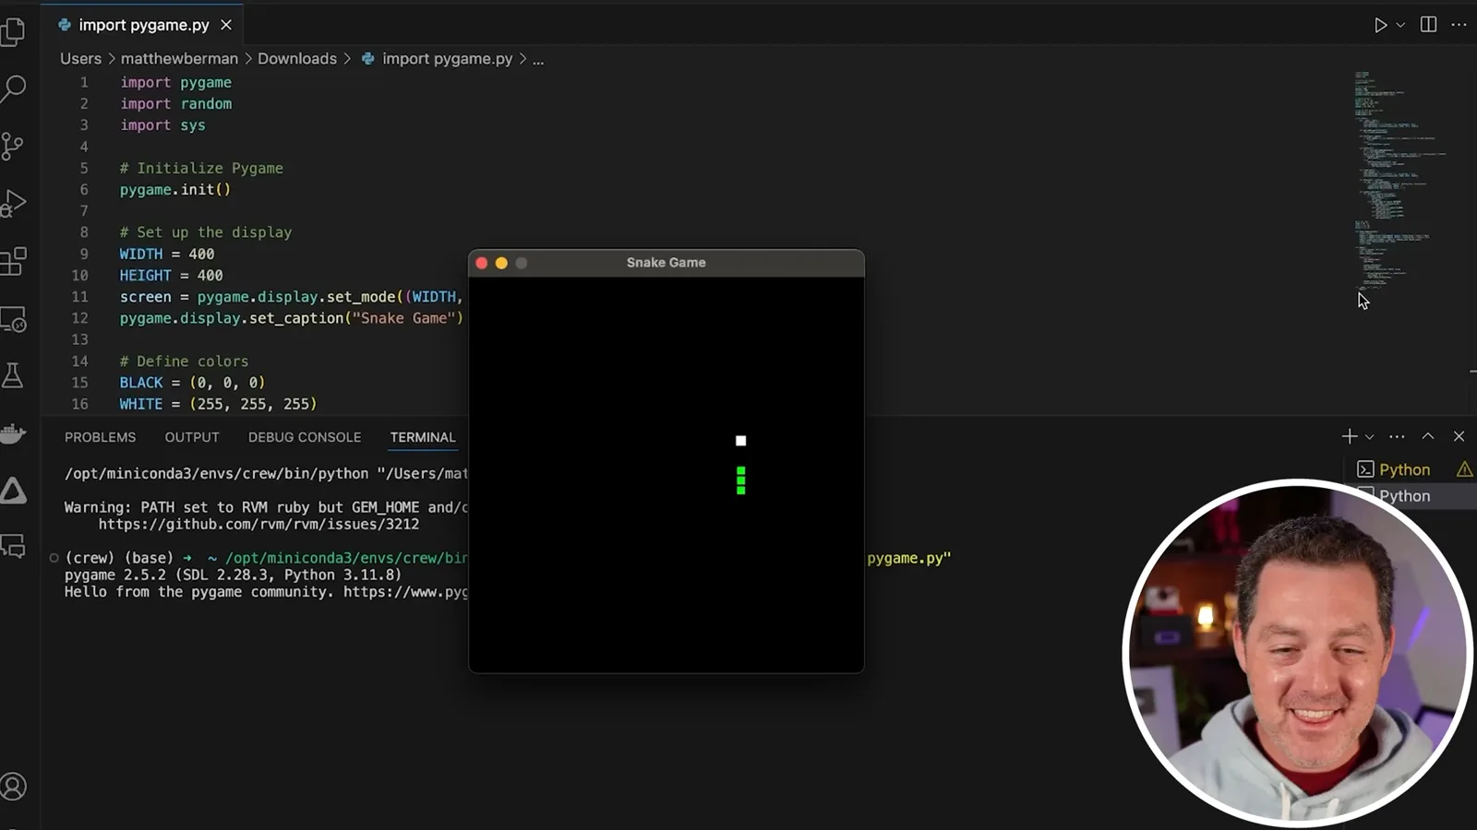This screenshot has width=1477, height=830.
Task: Click the WHITE = (255, 255, 255) line
Action: click(218, 404)
